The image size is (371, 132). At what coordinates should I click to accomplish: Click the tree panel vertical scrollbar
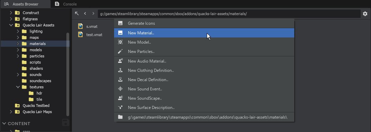pos(68,74)
